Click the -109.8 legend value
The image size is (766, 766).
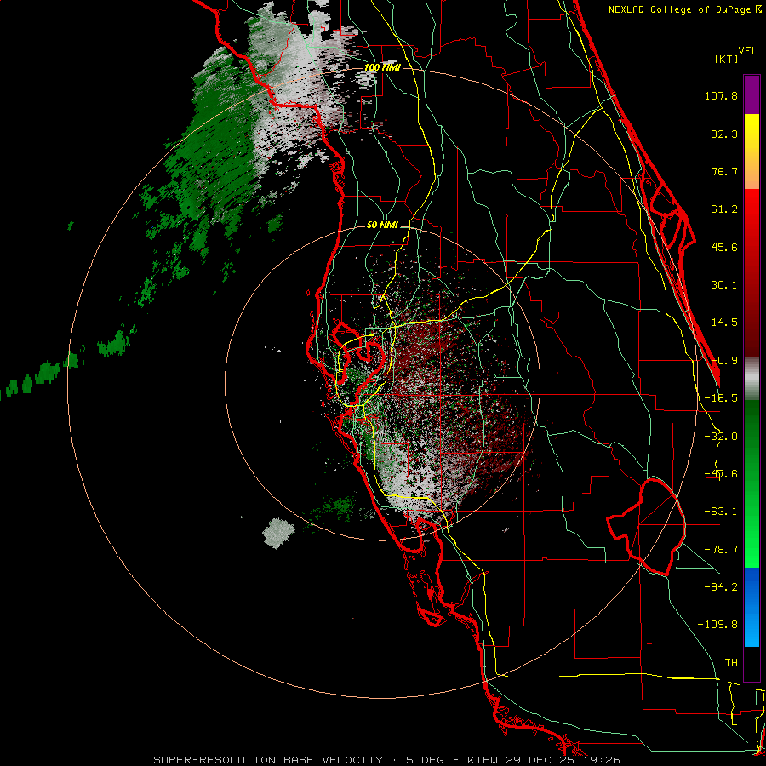pyautogui.click(x=717, y=625)
